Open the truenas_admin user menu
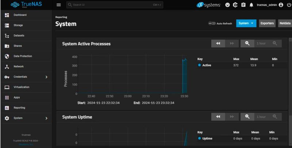292x148 pixels. coord(268,5)
